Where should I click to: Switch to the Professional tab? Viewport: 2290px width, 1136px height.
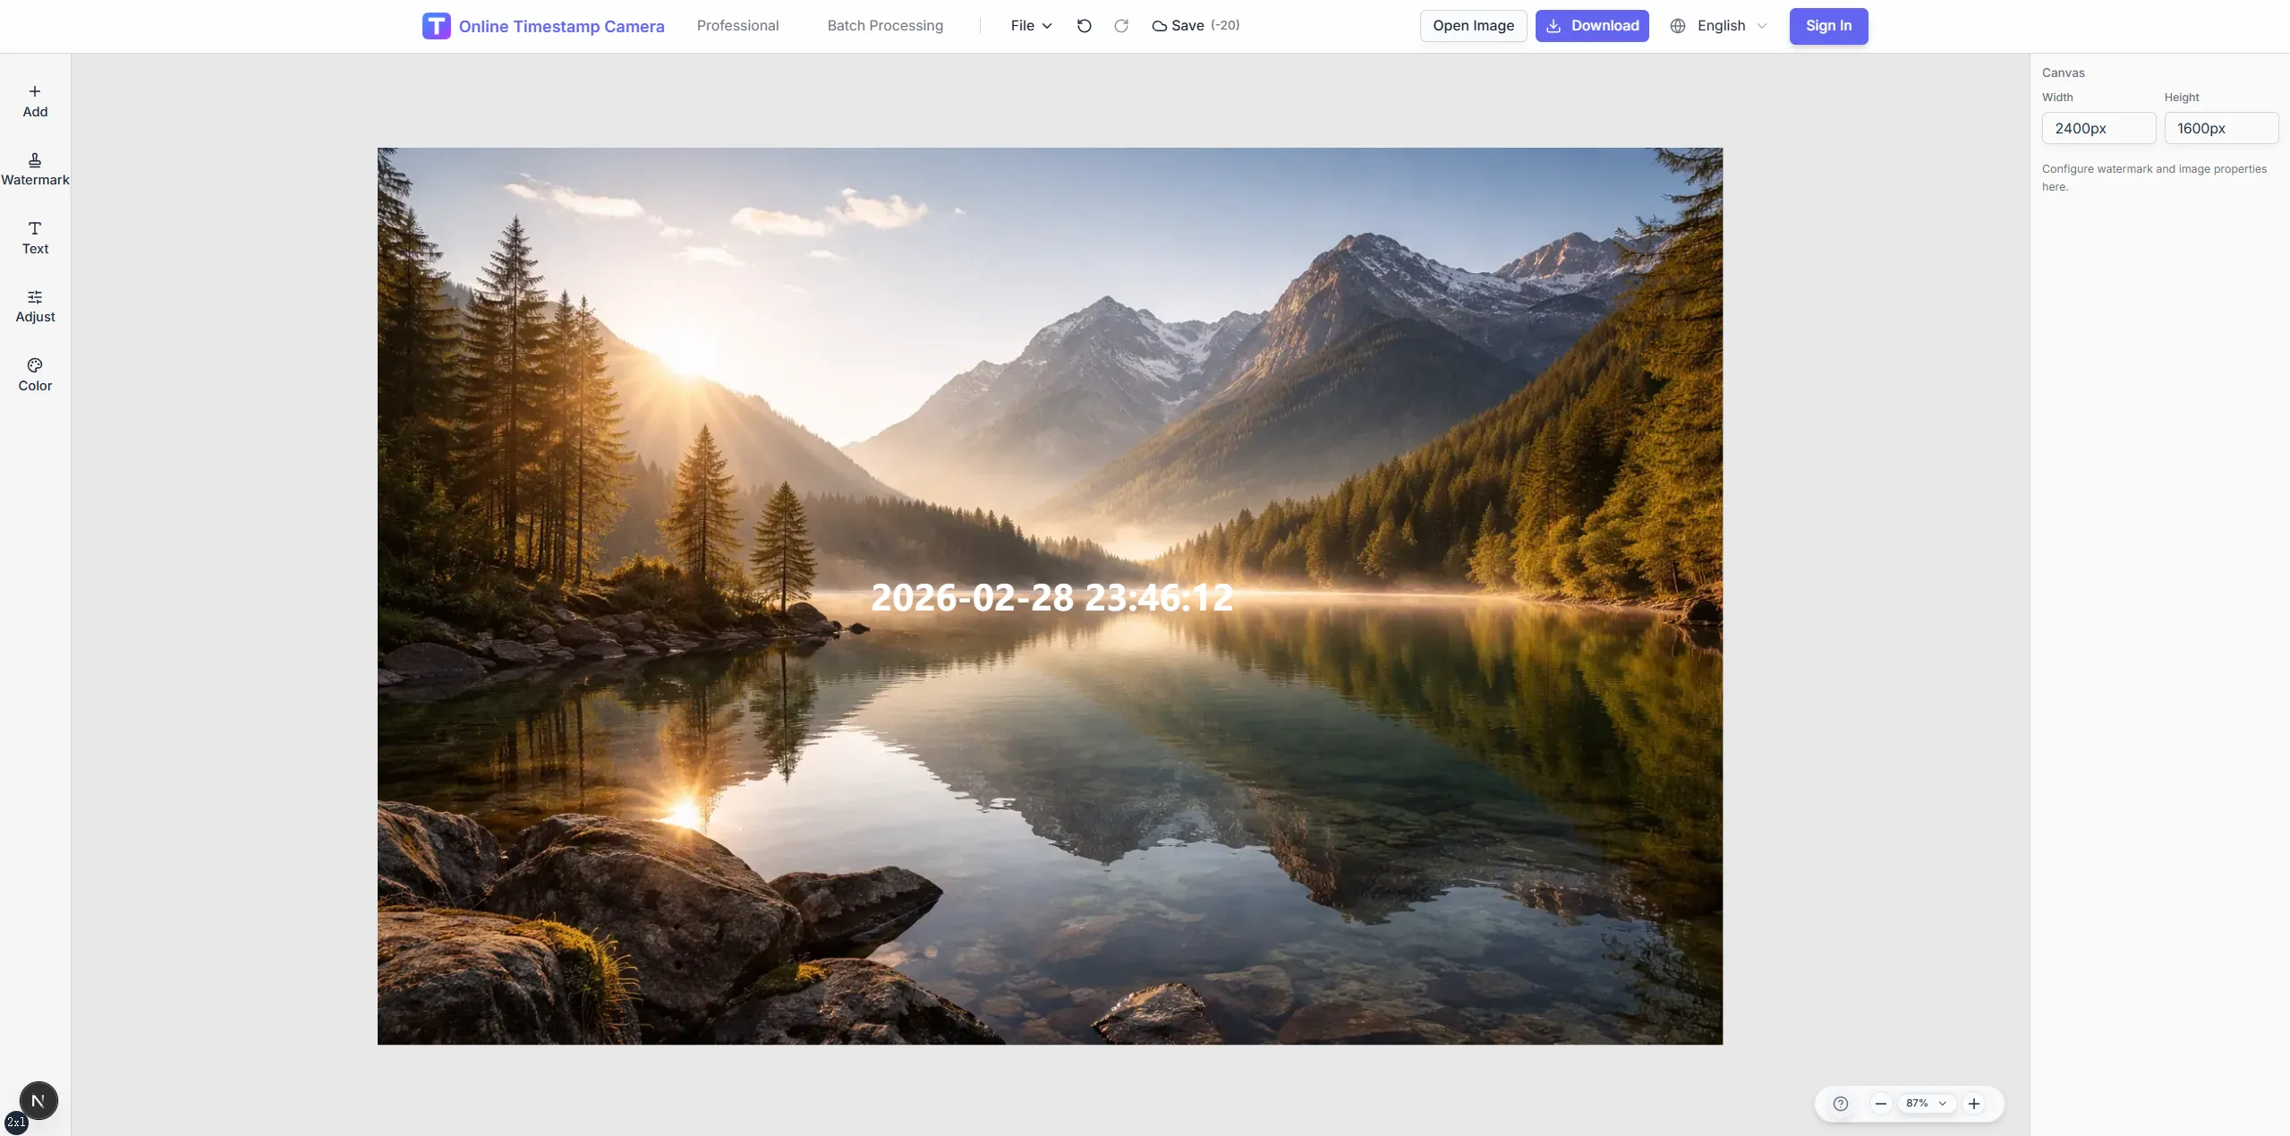[x=737, y=26]
